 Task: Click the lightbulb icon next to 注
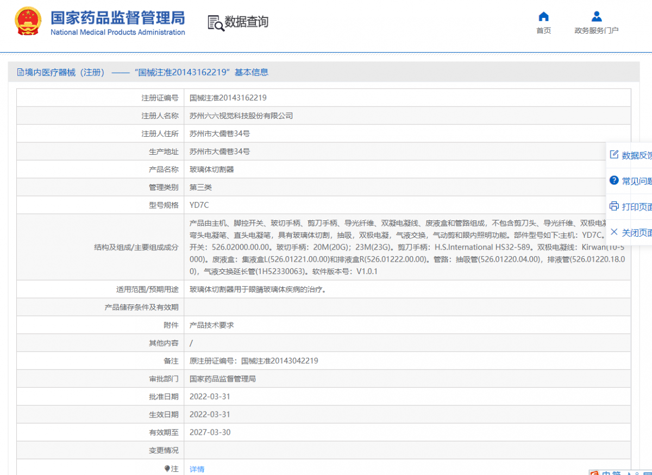point(167,468)
